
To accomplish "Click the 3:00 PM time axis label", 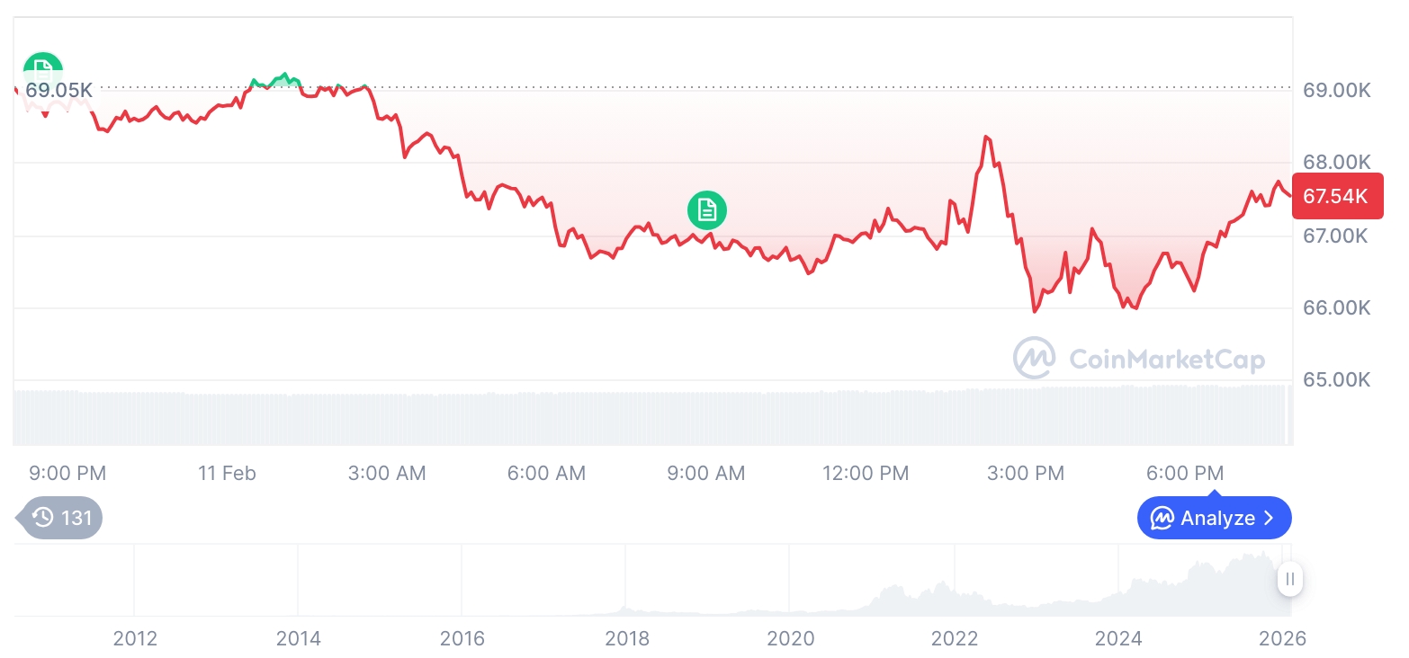I will point(1025,473).
